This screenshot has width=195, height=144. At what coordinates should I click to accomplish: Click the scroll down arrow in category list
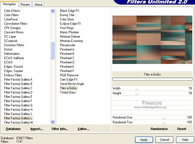[53, 122]
